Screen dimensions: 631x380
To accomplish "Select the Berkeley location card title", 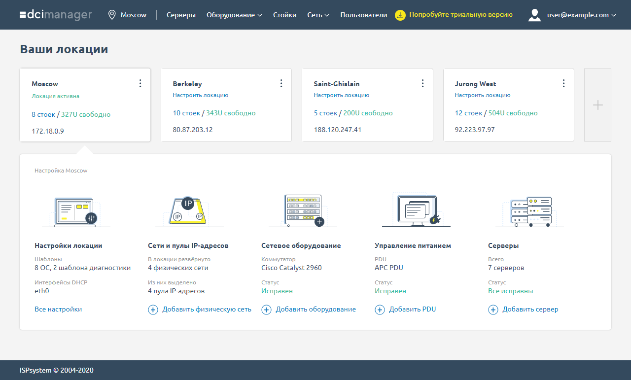I will [x=187, y=84].
